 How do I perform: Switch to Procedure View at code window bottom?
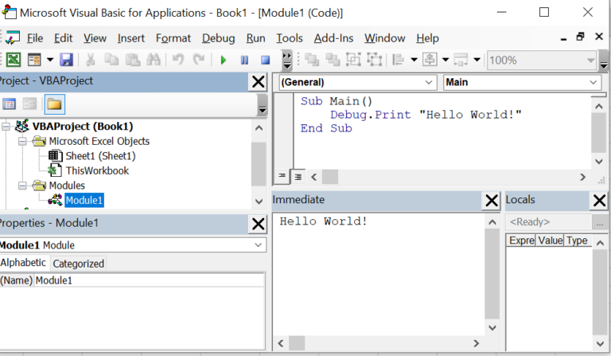pos(282,177)
